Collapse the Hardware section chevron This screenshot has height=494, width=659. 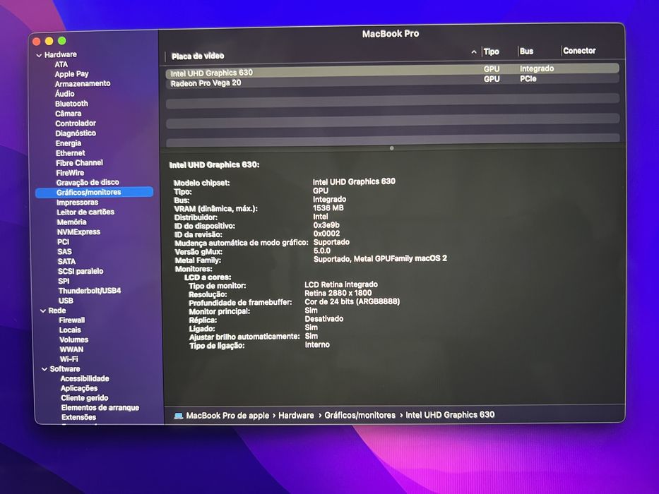(39, 55)
